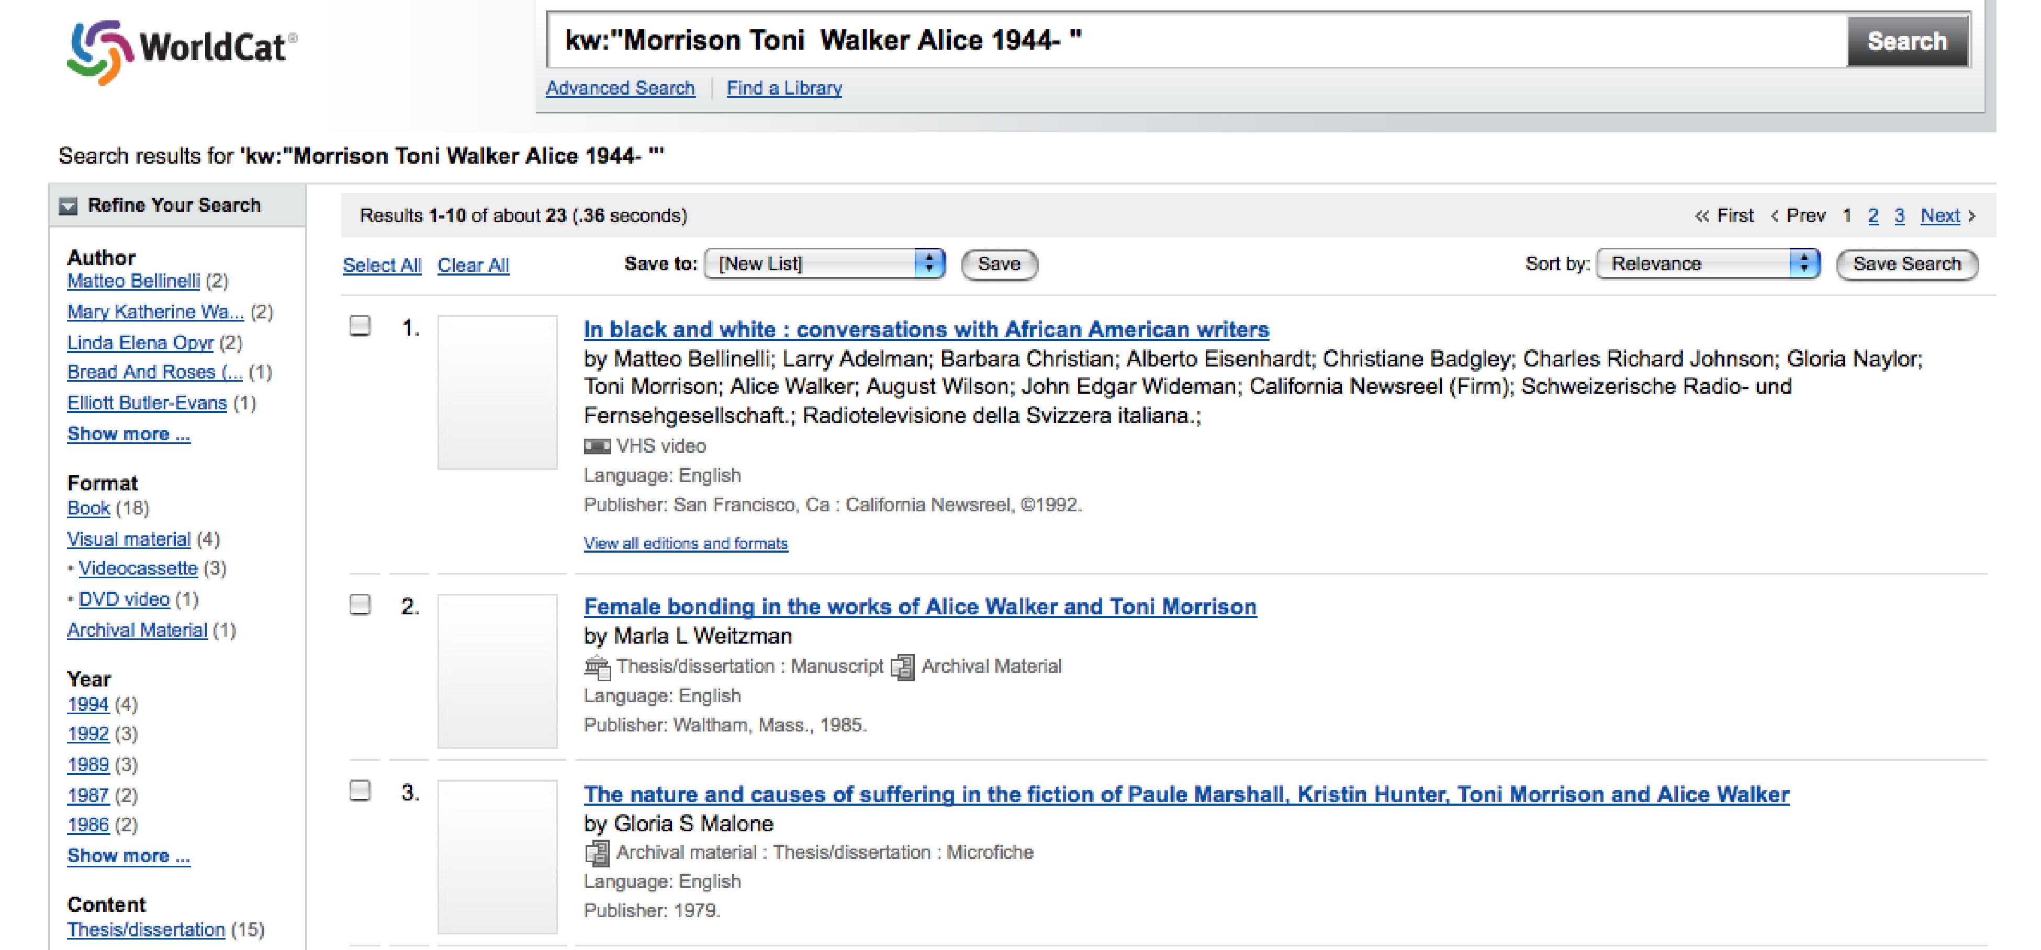Filter by author Bread And Roses
The image size is (2041, 950).
click(154, 372)
